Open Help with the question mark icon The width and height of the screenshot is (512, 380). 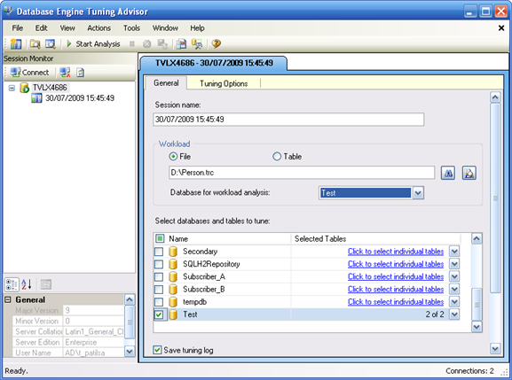pyautogui.click(x=216, y=43)
